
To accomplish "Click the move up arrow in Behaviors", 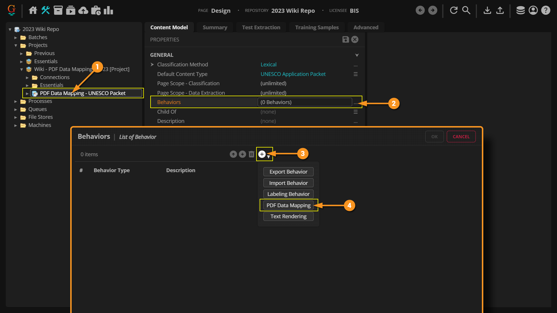I will (x=233, y=154).
